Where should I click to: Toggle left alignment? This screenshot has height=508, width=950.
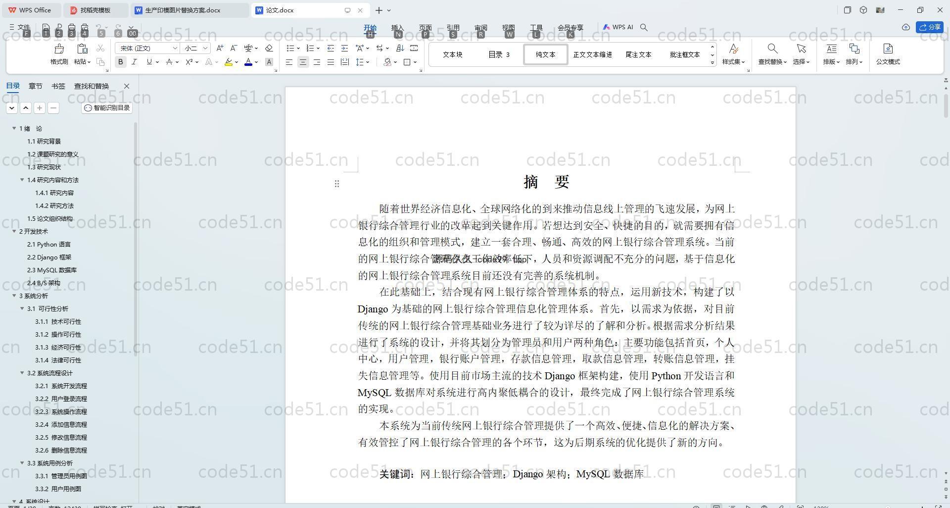[x=289, y=62]
